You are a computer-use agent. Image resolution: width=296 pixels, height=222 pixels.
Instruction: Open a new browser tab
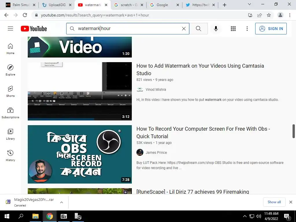point(224,5)
